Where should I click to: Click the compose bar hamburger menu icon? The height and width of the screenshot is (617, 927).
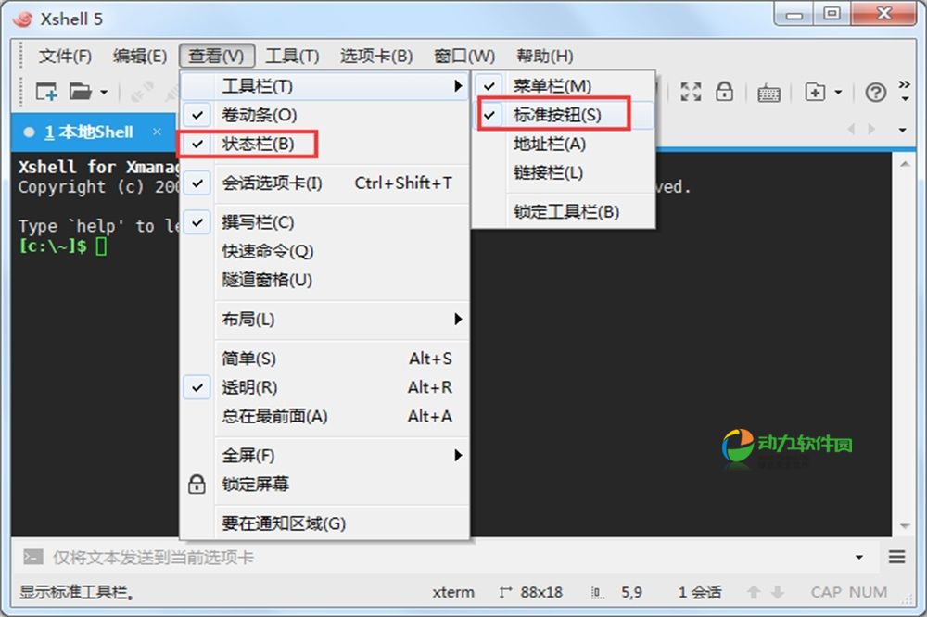coord(896,557)
